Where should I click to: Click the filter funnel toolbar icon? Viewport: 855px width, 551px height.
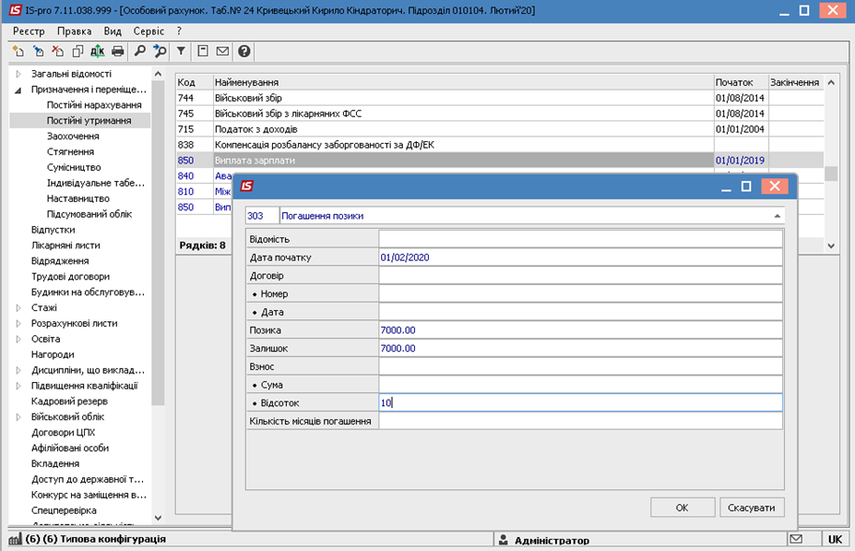181,51
